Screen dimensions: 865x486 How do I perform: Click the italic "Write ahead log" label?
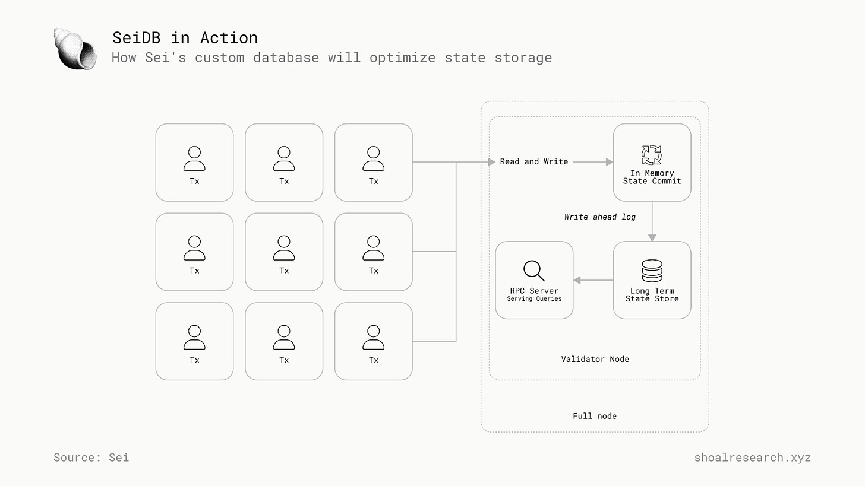(x=600, y=217)
